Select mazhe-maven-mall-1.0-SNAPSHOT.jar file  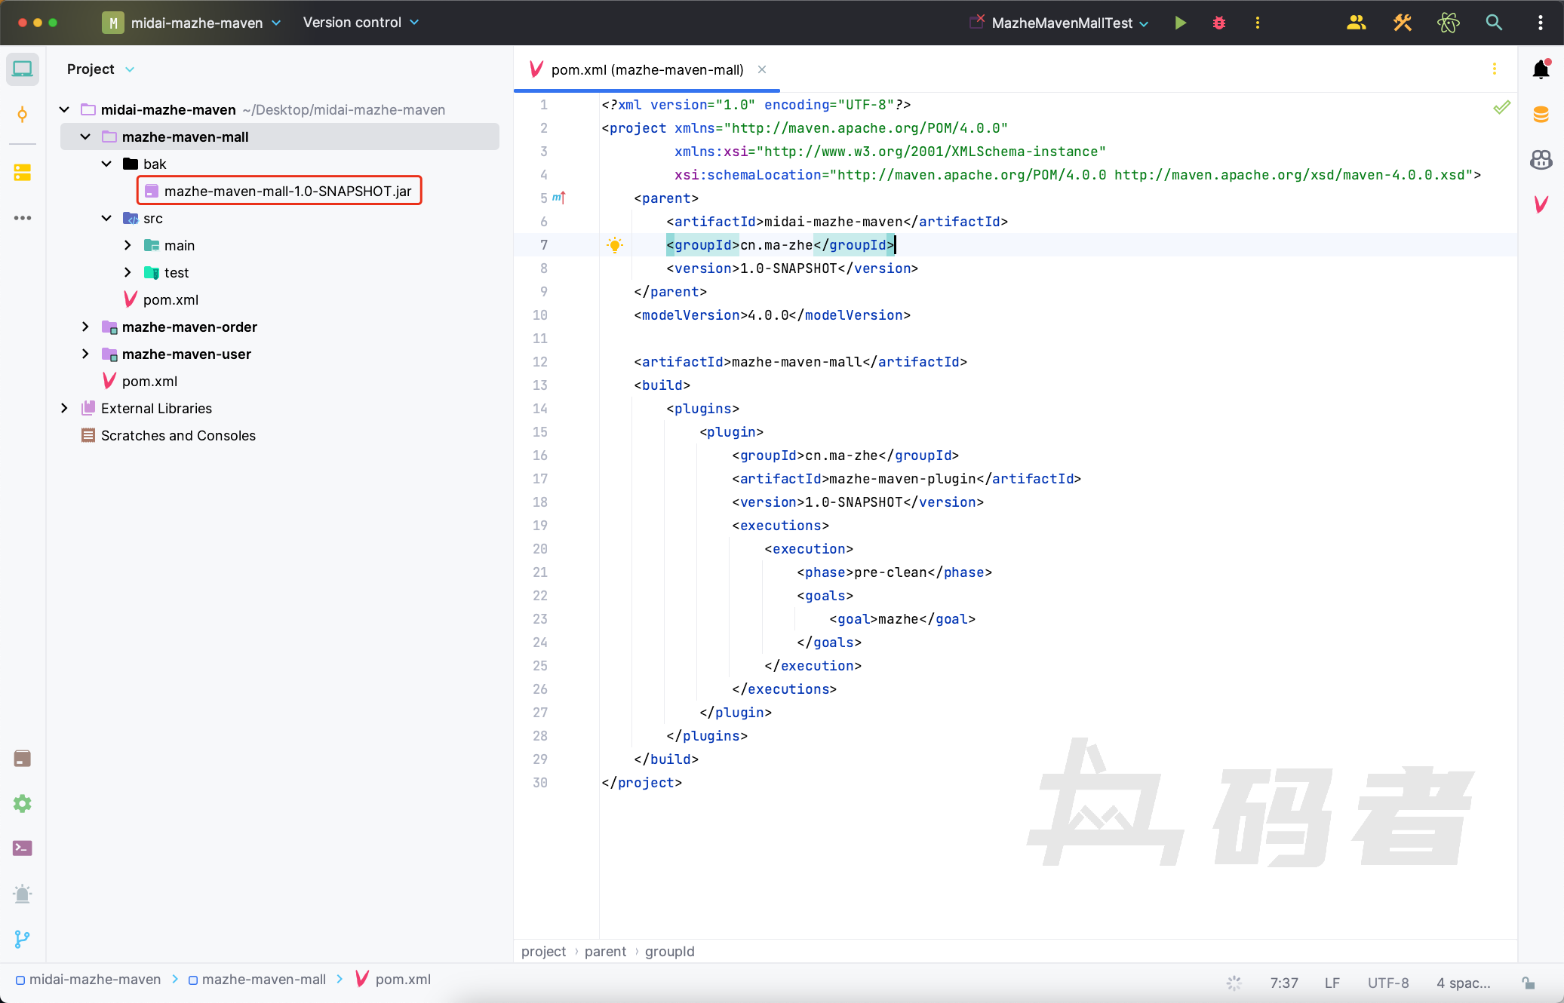pyautogui.click(x=287, y=191)
